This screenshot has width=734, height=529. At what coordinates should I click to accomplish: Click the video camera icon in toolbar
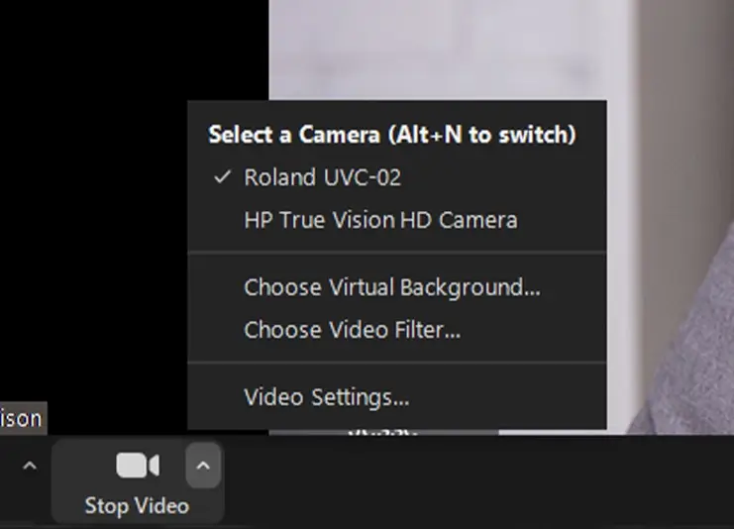coord(137,466)
